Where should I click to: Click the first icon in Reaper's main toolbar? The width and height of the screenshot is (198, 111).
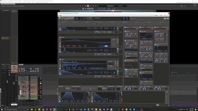coord(19,69)
